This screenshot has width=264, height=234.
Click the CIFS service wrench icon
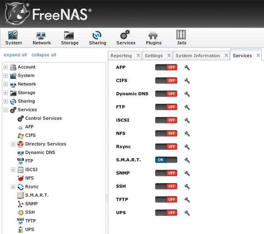[x=187, y=81]
